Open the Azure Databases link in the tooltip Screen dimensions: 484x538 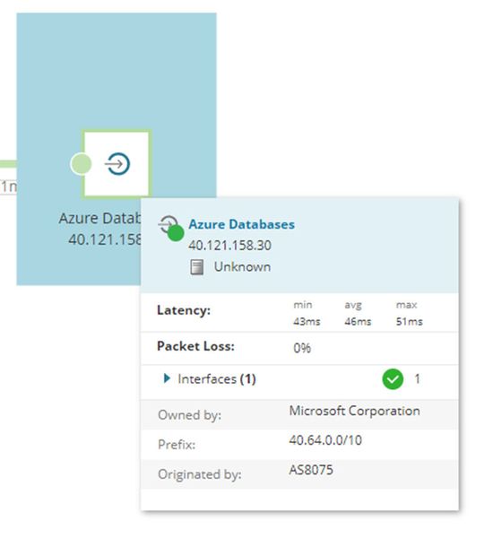coord(241,224)
